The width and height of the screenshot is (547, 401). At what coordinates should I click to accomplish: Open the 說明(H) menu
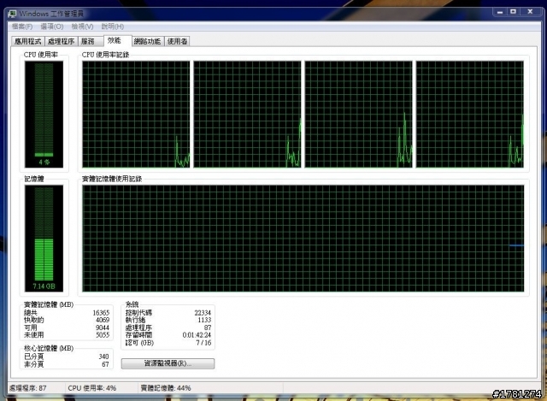pos(112,27)
